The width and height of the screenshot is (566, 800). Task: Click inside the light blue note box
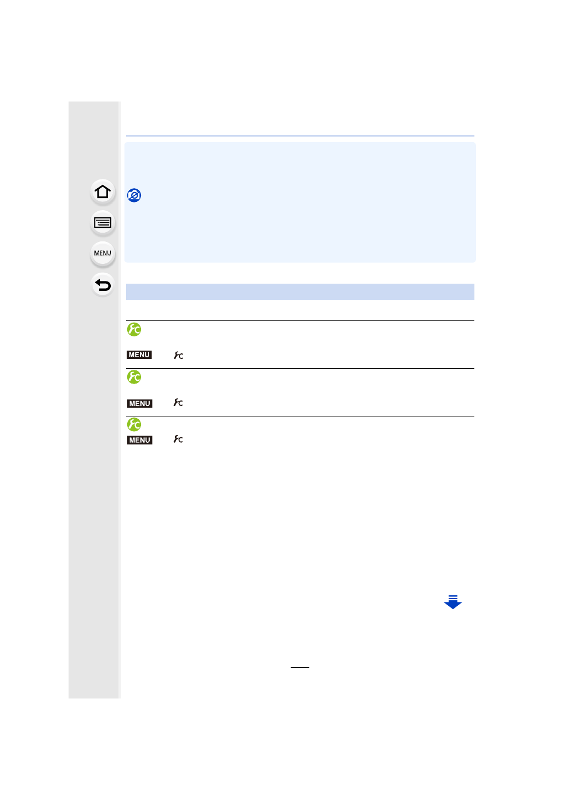[x=300, y=230]
